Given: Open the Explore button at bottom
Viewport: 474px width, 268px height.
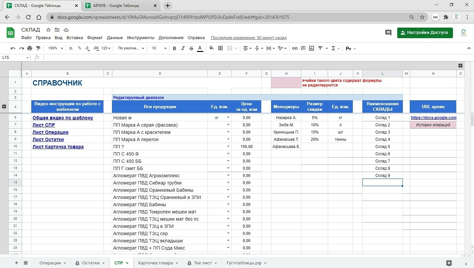Looking at the screenshot, I should point(449,263).
